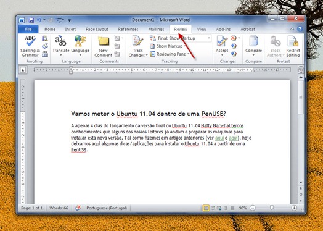This screenshot has height=231, width=323.
Task: Click the 90% zoom level button
Action: (x=243, y=208)
